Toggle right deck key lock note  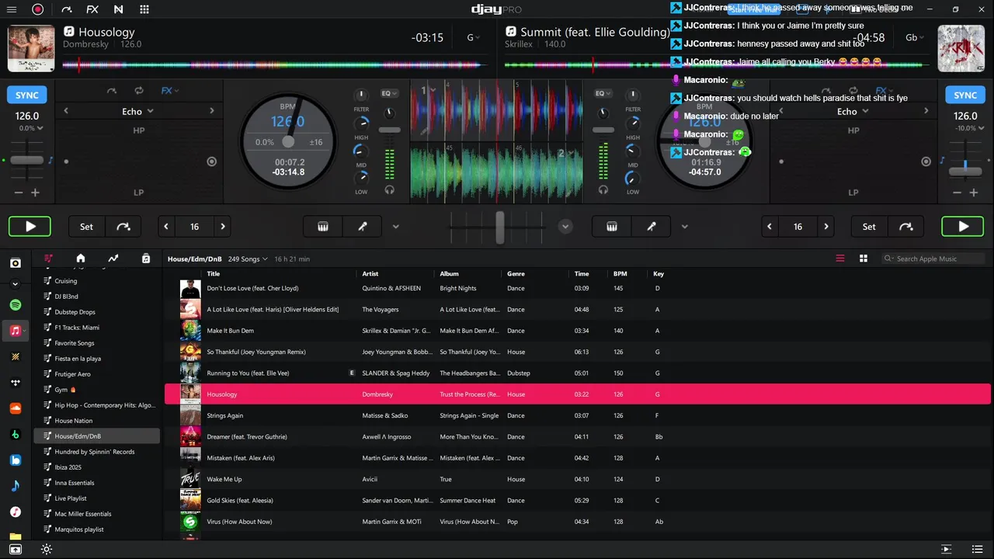tap(942, 161)
